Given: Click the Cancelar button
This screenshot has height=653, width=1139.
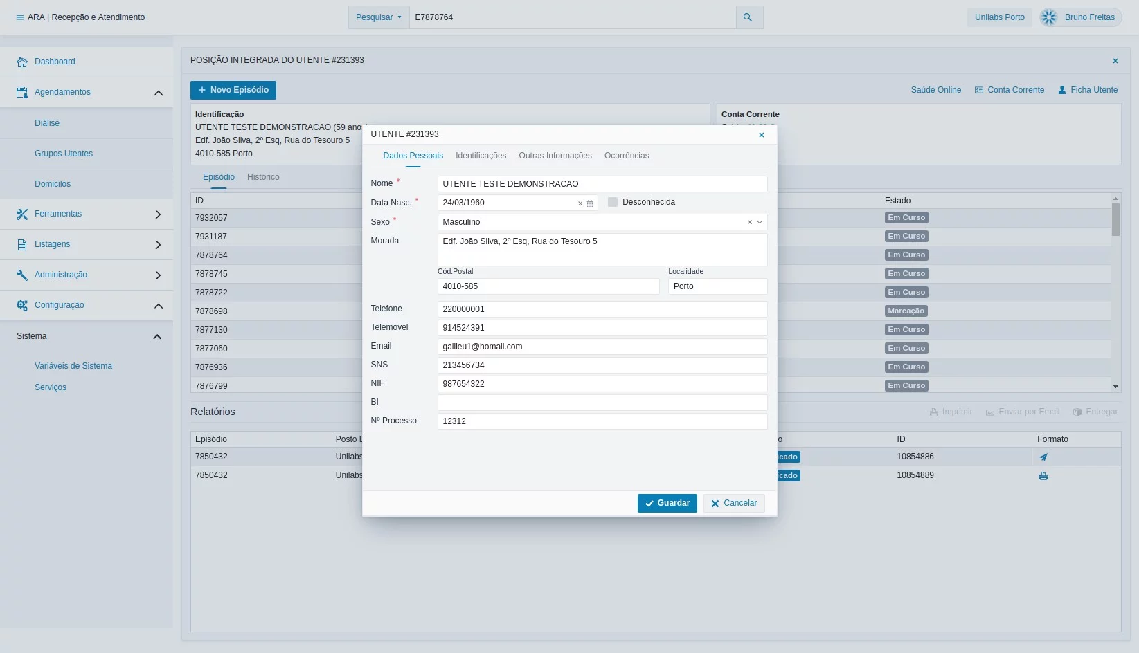Looking at the screenshot, I should click(x=734, y=504).
